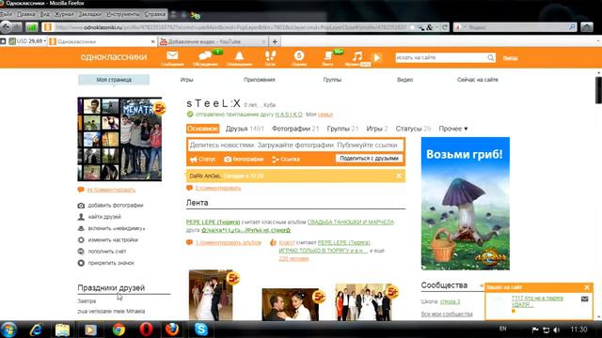
Task: Open a new browser tab
Action: click(275, 41)
